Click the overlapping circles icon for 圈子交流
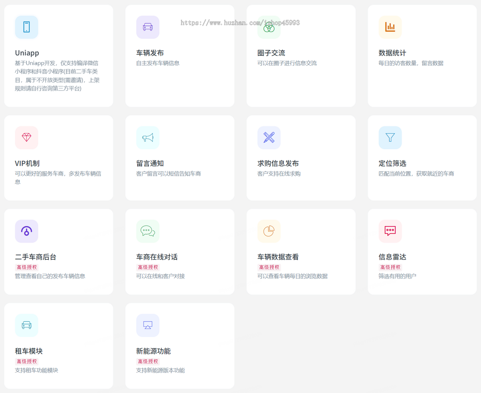The height and width of the screenshot is (393, 481). pos(269,27)
